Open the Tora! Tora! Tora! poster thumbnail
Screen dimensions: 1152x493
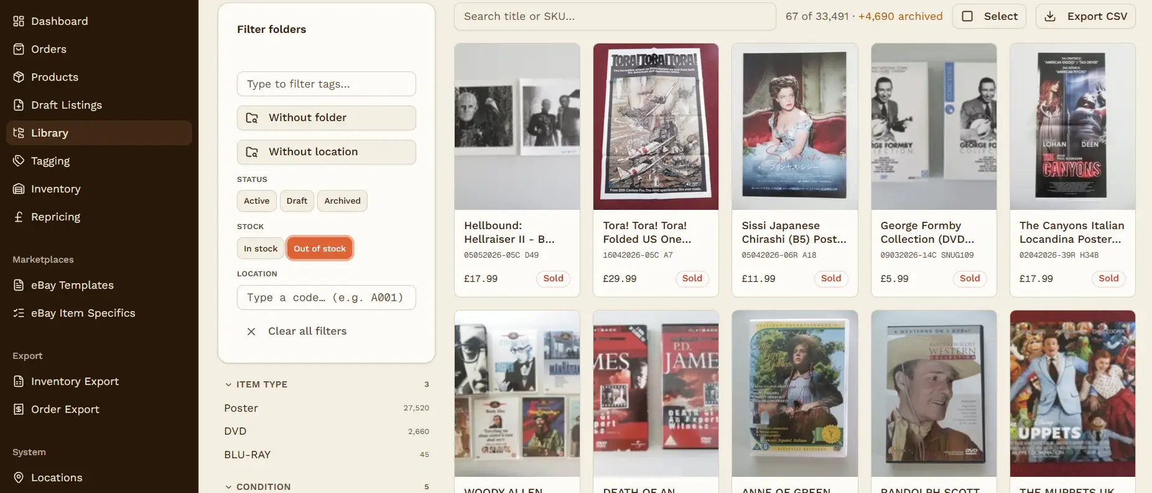656,127
